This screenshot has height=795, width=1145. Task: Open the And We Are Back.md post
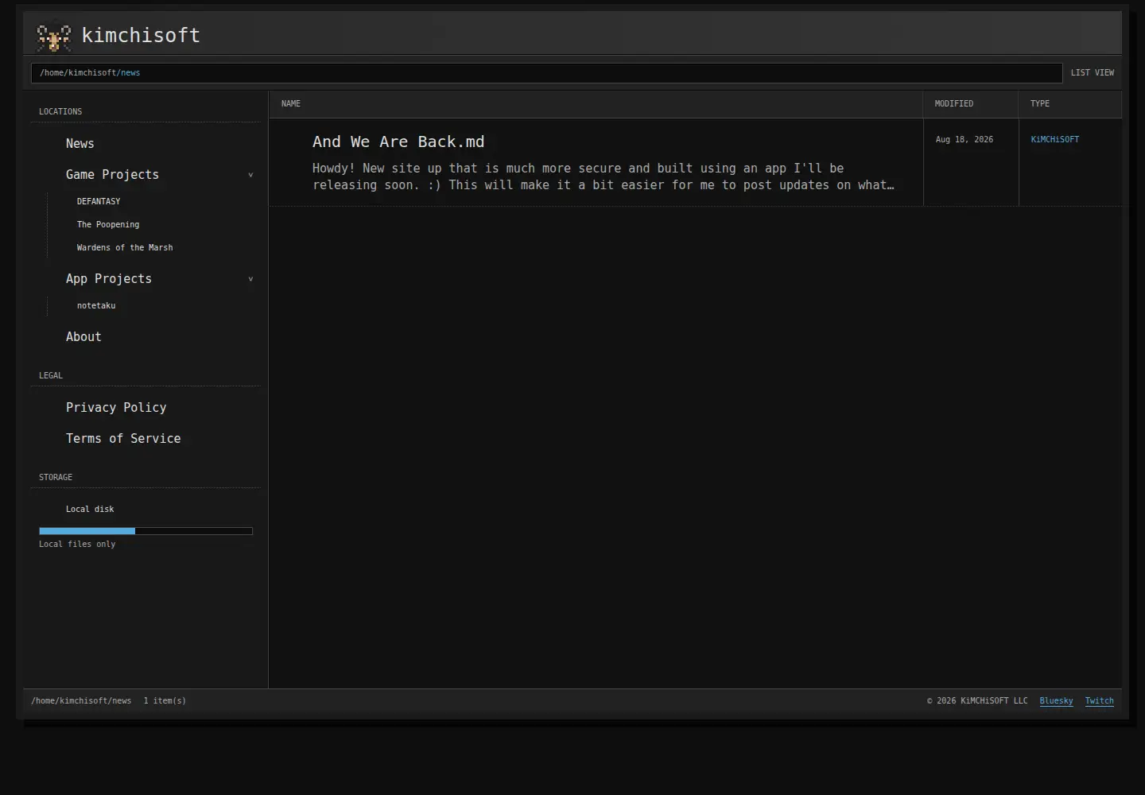398,142
